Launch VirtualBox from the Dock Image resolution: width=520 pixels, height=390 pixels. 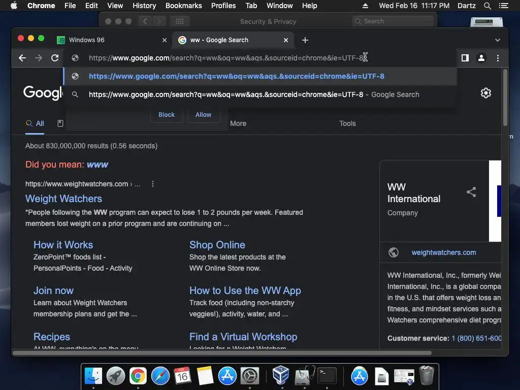point(281,375)
